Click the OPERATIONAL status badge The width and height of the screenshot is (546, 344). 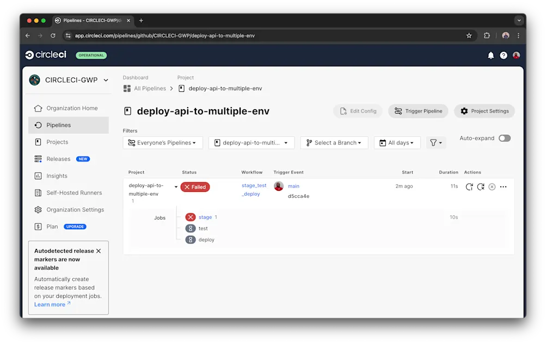pyautogui.click(x=91, y=55)
